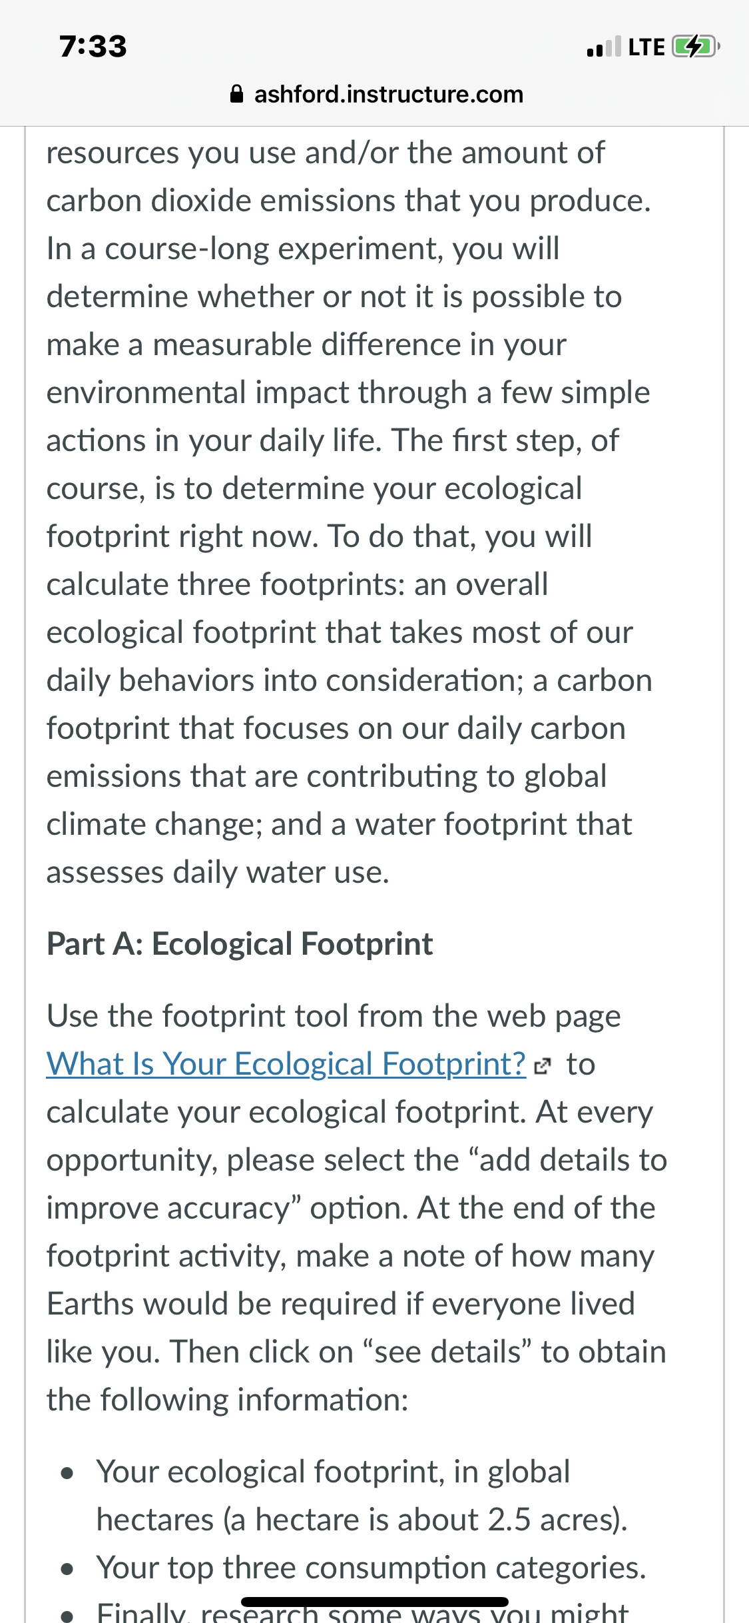Open the What Is Your Ecological Footprint link
Viewport: 749px width, 1623px height.
(286, 1064)
